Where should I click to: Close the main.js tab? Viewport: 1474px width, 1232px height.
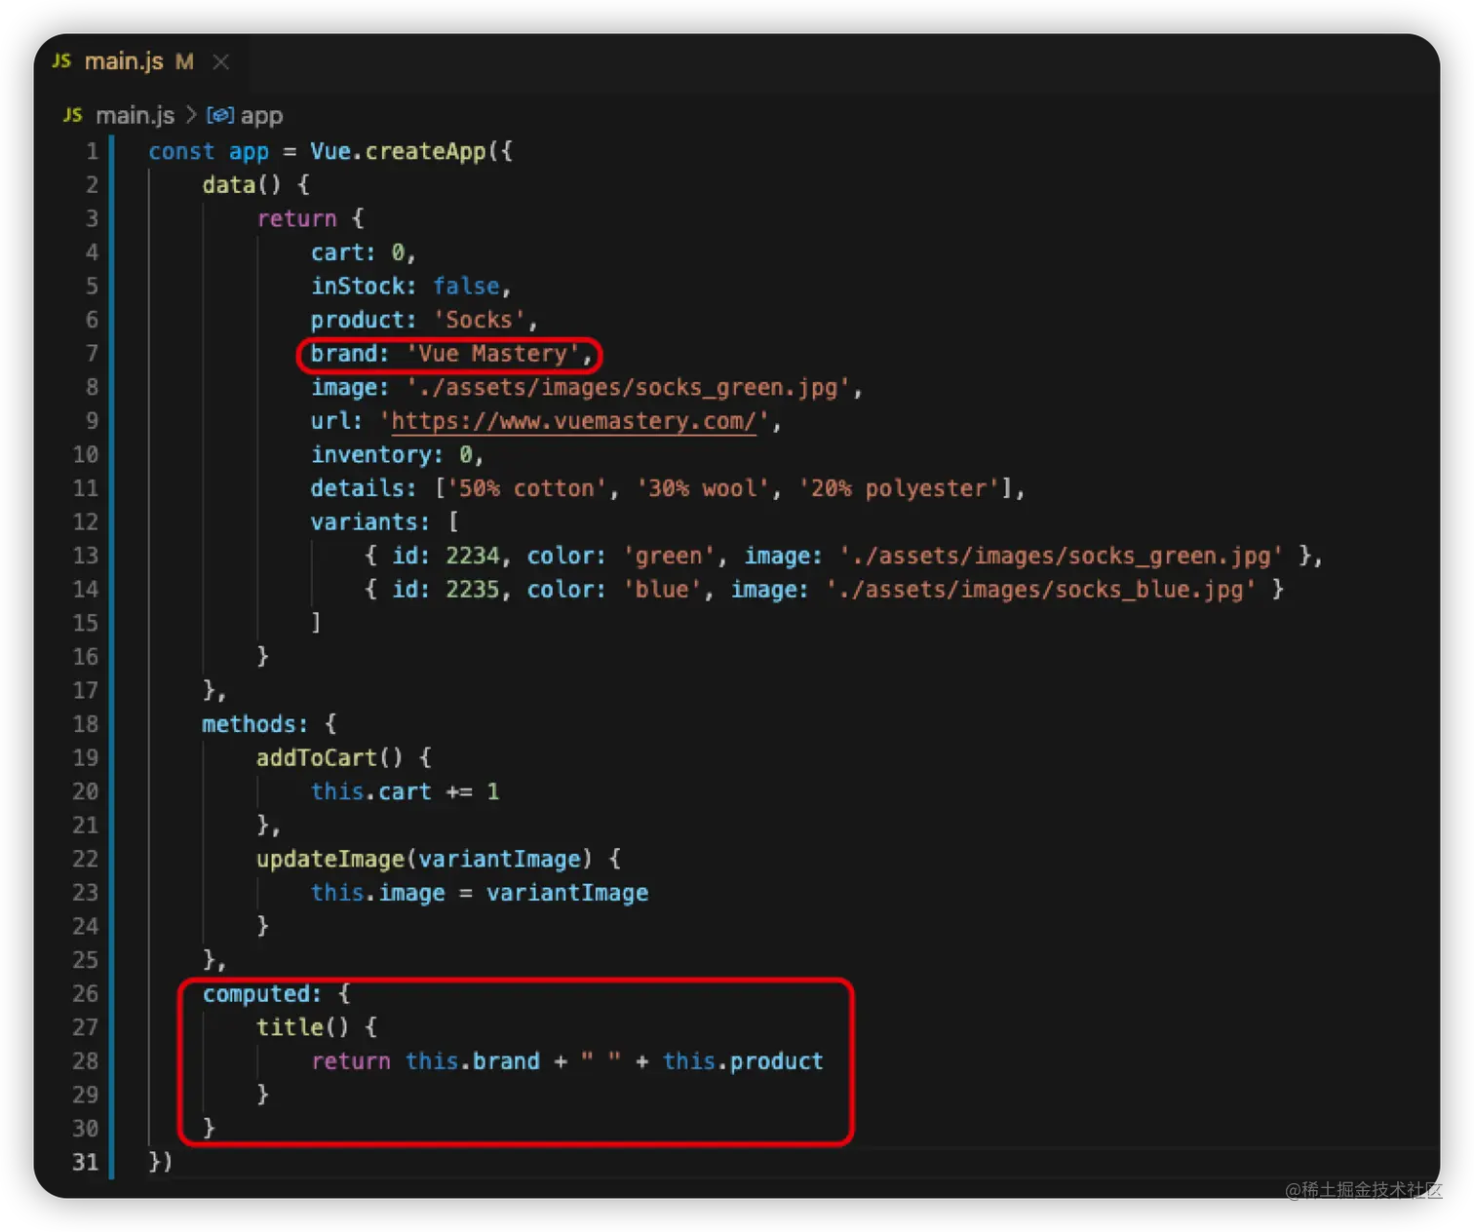221,62
